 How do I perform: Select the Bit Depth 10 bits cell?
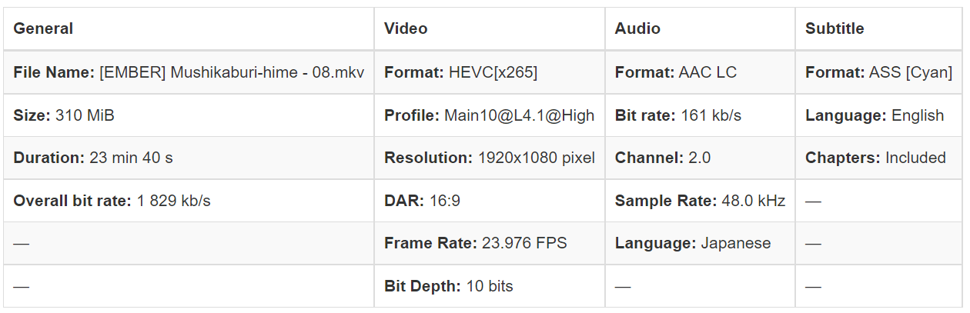[x=448, y=287]
